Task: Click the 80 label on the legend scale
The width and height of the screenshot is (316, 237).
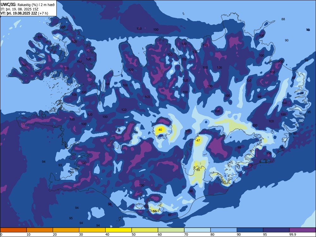Action: 212,234
